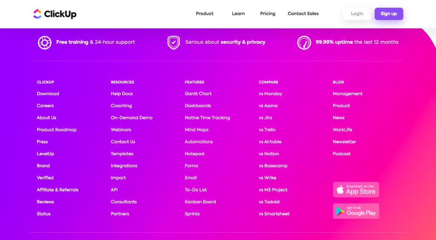Click the lifebuoy free training icon

45,43
